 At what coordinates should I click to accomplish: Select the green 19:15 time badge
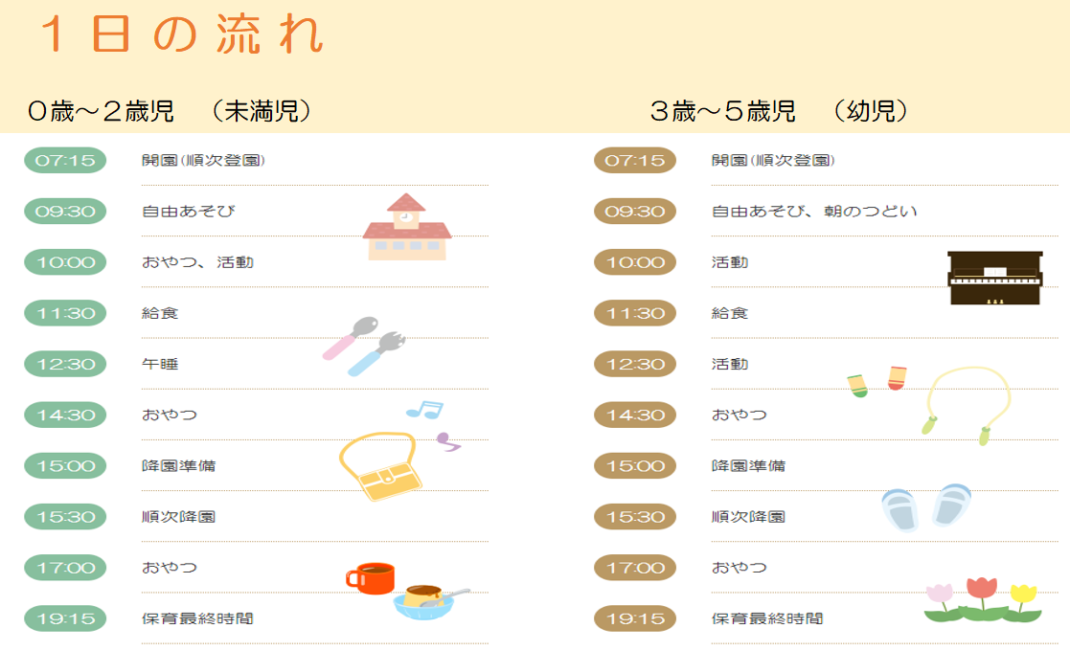(65, 618)
